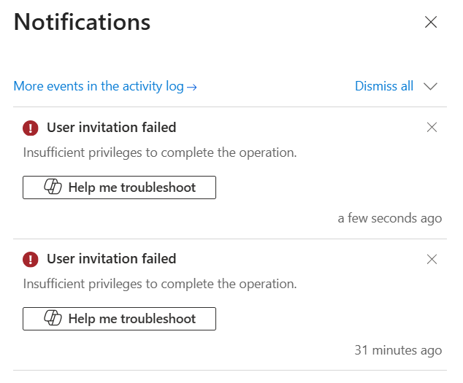Screen dimensions: 463x383
Task: Click the red error icon of the newest notification
Action: [x=31, y=128]
